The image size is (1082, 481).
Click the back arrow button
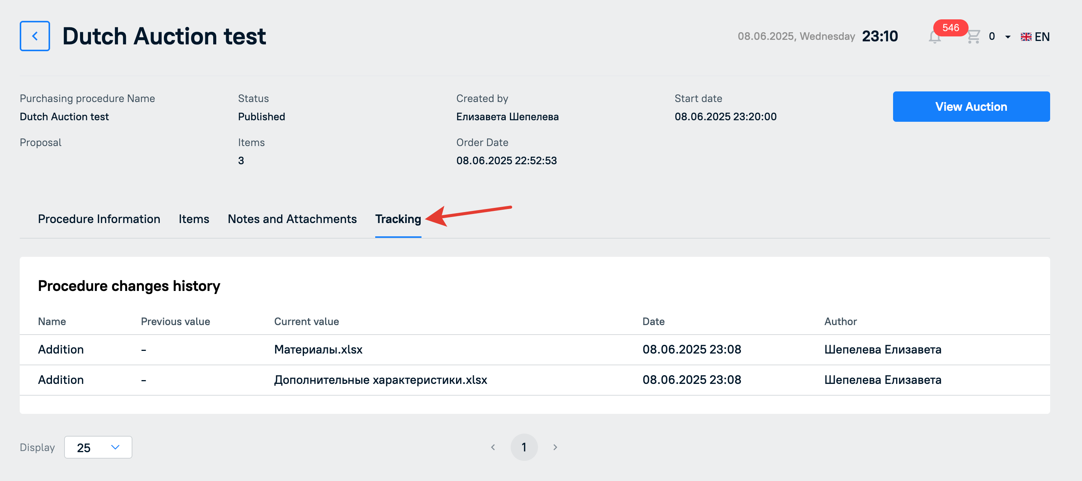click(35, 36)
